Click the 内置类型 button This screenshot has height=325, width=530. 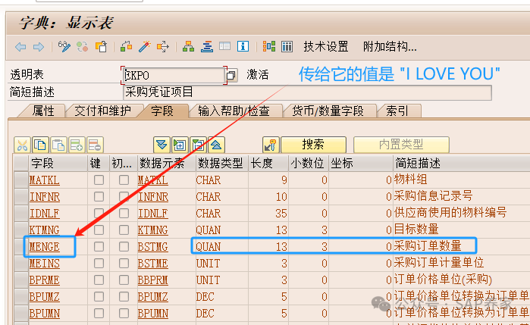pyautogui.click(x=401, y=145)
